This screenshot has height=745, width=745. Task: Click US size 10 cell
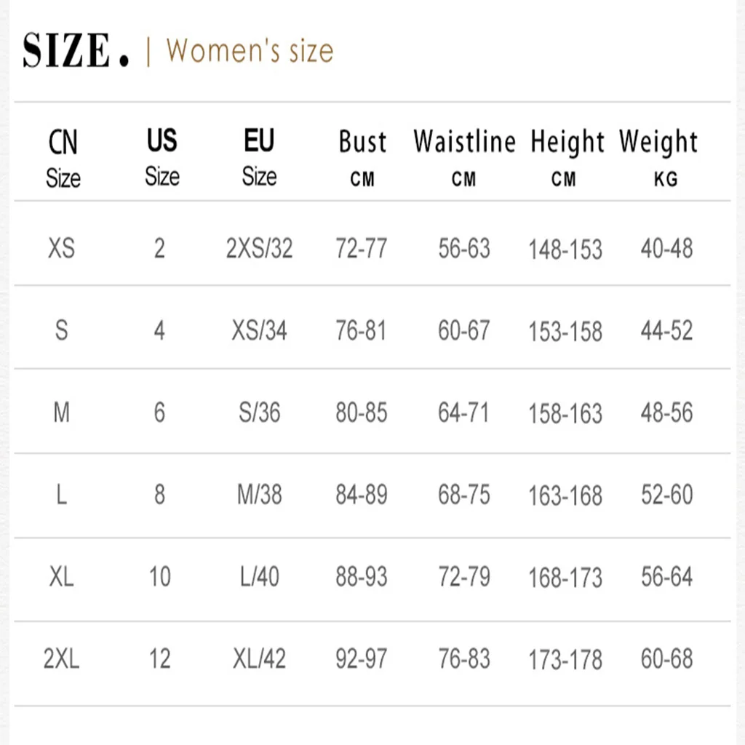159,578
